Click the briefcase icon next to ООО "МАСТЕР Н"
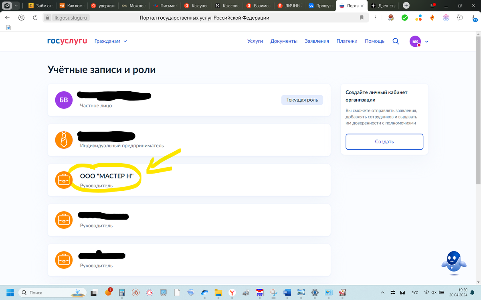This screenshot has width=481, height=300. [x=64, y=180]
